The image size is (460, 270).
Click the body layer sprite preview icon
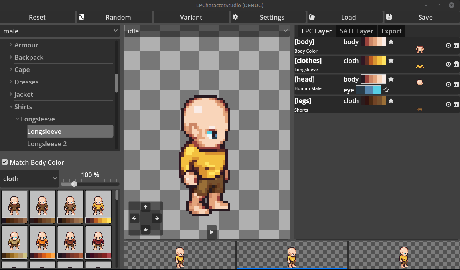pos(420,49)
